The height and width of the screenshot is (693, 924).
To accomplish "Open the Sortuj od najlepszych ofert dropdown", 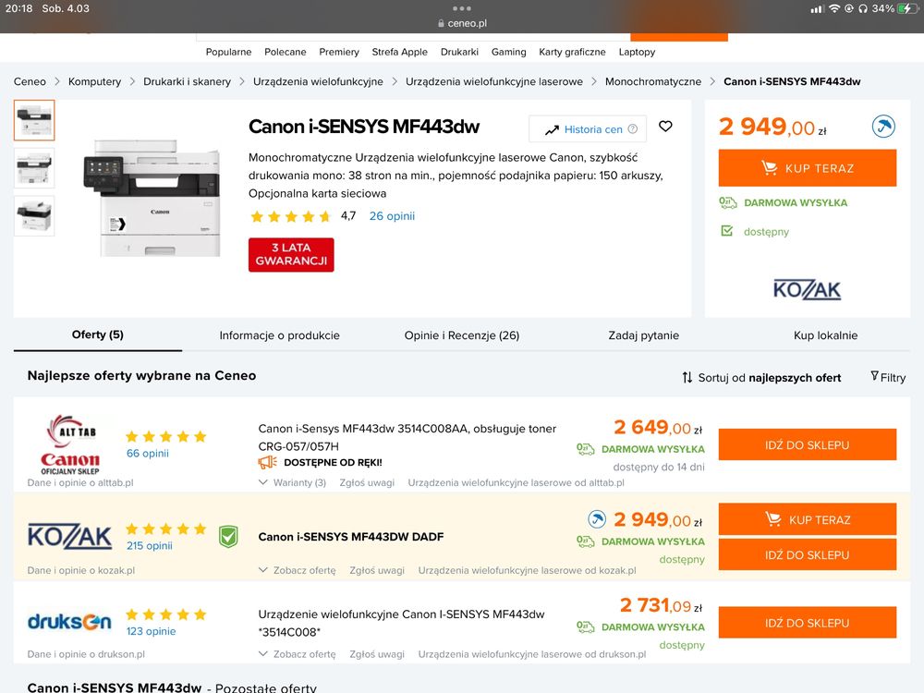I will coord(761,377).
